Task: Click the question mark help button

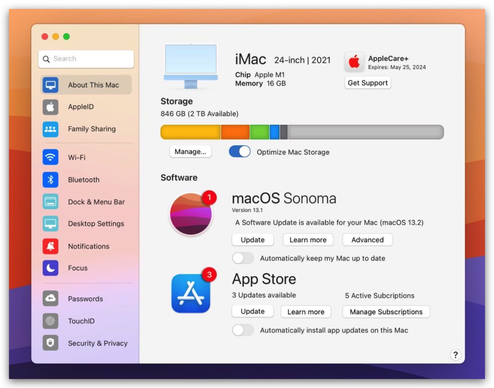Action: point(455,355)
